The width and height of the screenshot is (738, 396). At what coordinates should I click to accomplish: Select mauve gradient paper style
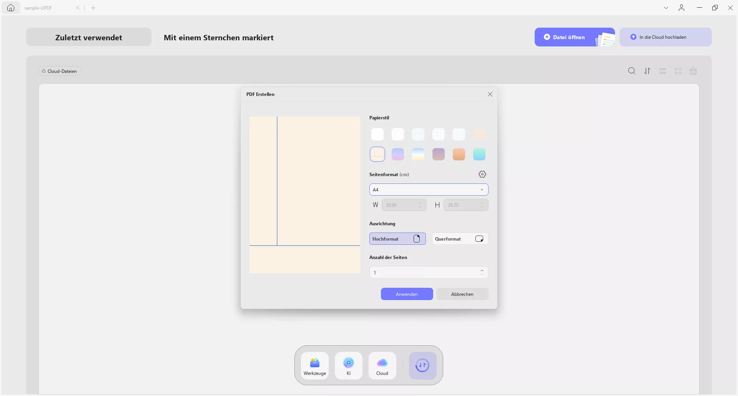[x=439, y=154]
